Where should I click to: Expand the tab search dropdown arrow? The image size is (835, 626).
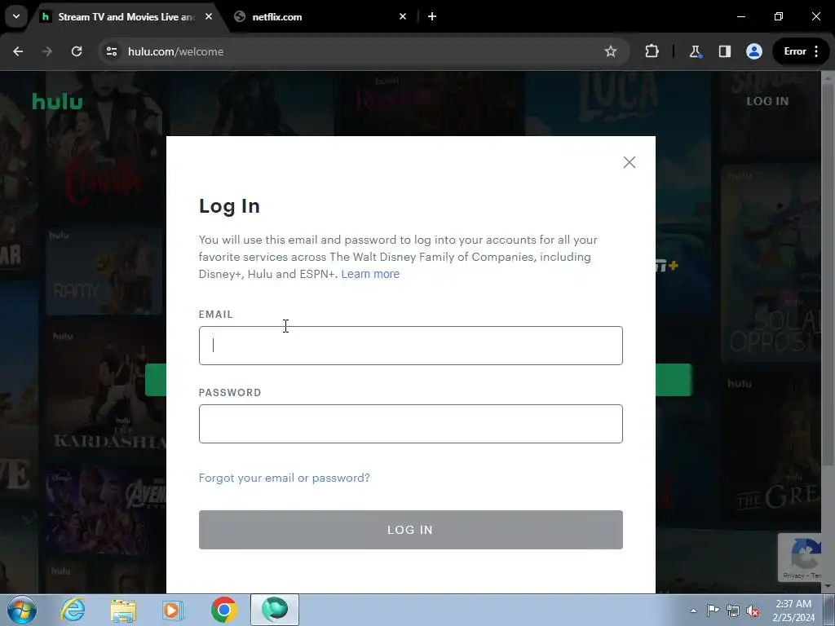pos(16,16)
